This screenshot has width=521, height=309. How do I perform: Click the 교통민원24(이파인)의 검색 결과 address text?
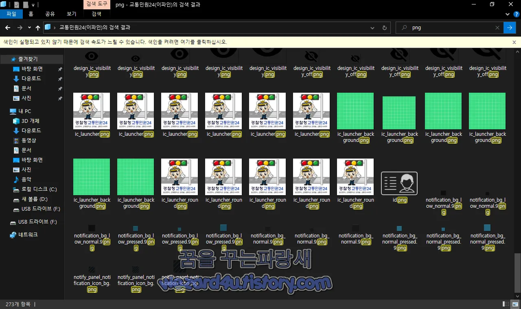(95, 28)
